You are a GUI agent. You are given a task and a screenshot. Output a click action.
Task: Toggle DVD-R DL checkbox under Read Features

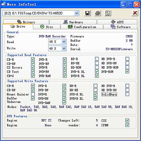tap(97, 72)
